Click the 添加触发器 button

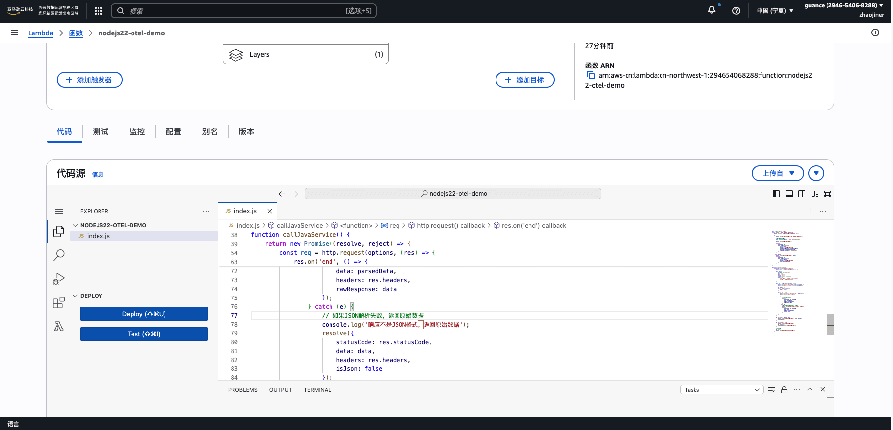pyautogui.click(x=90, y=80)
